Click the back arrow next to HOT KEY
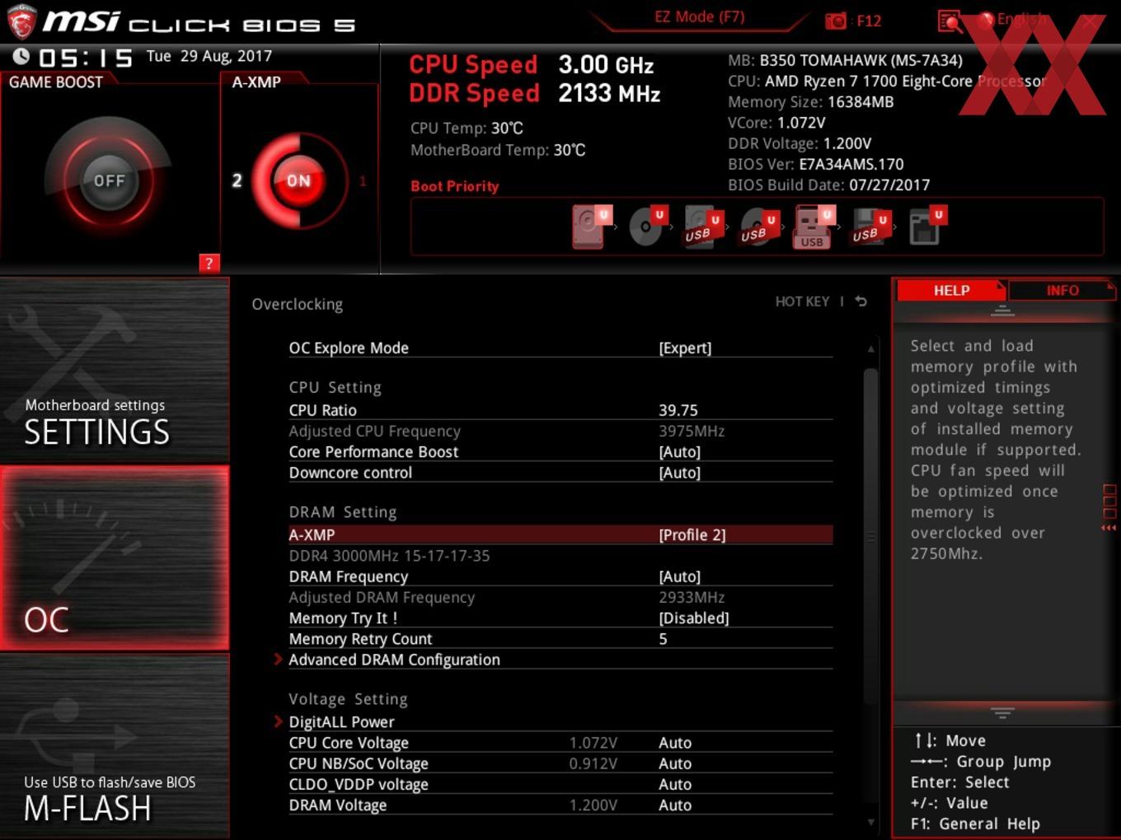Screen dimensions: 1121x840 (x=861, y=301)
